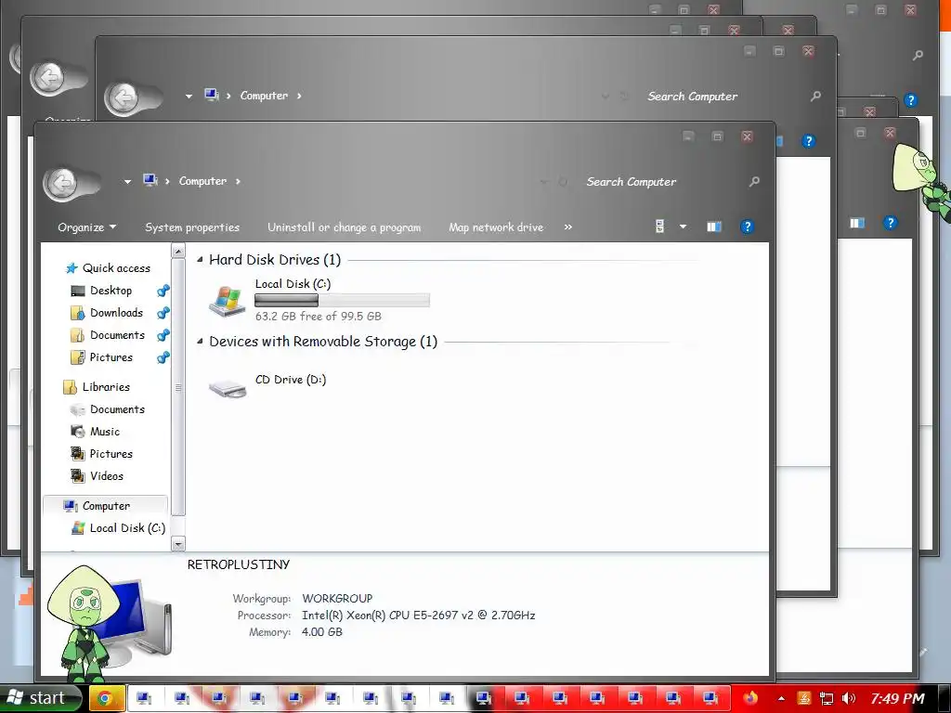The width and height of the screenshot is (951, 713).
Task: Collapse the Hard Disk Drives group
Action: (x=200, y=260)
